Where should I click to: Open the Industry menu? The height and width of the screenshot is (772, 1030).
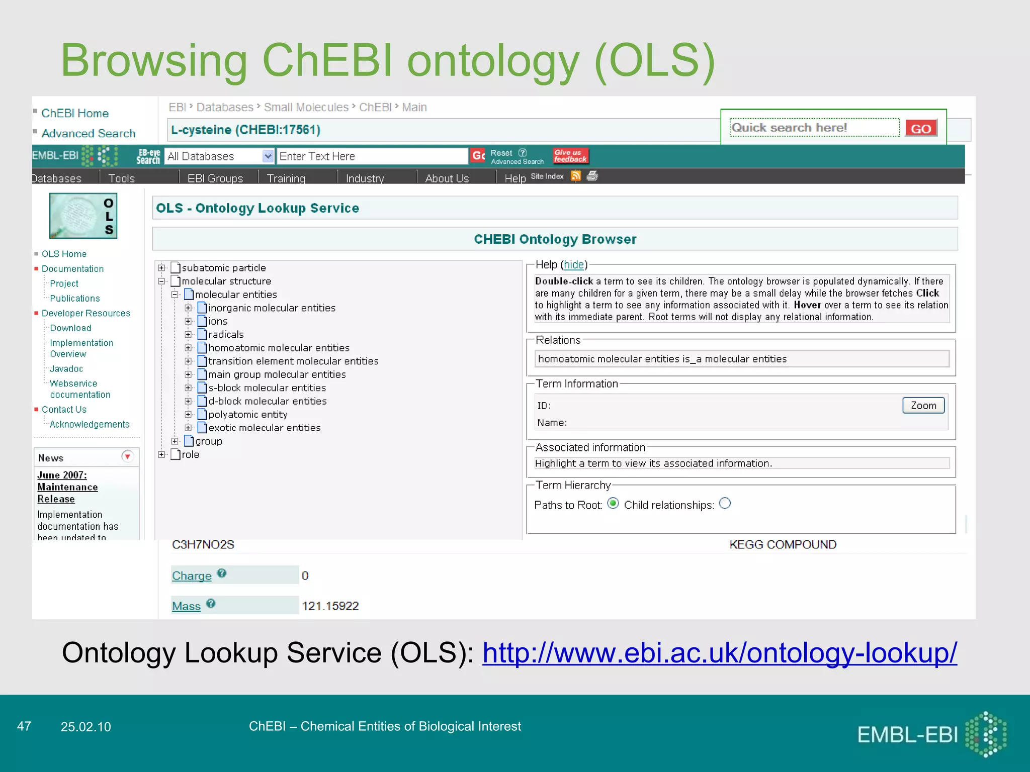(365, 178)
